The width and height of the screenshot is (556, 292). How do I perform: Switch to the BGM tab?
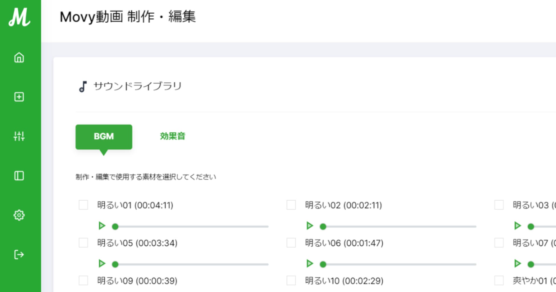[104, 137]
